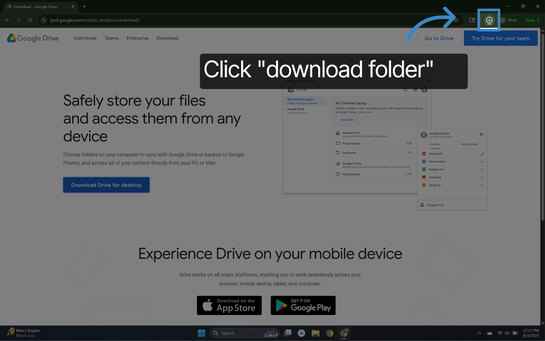Click the address bar URL
This screenshot has width=545, height=341.
95,20
